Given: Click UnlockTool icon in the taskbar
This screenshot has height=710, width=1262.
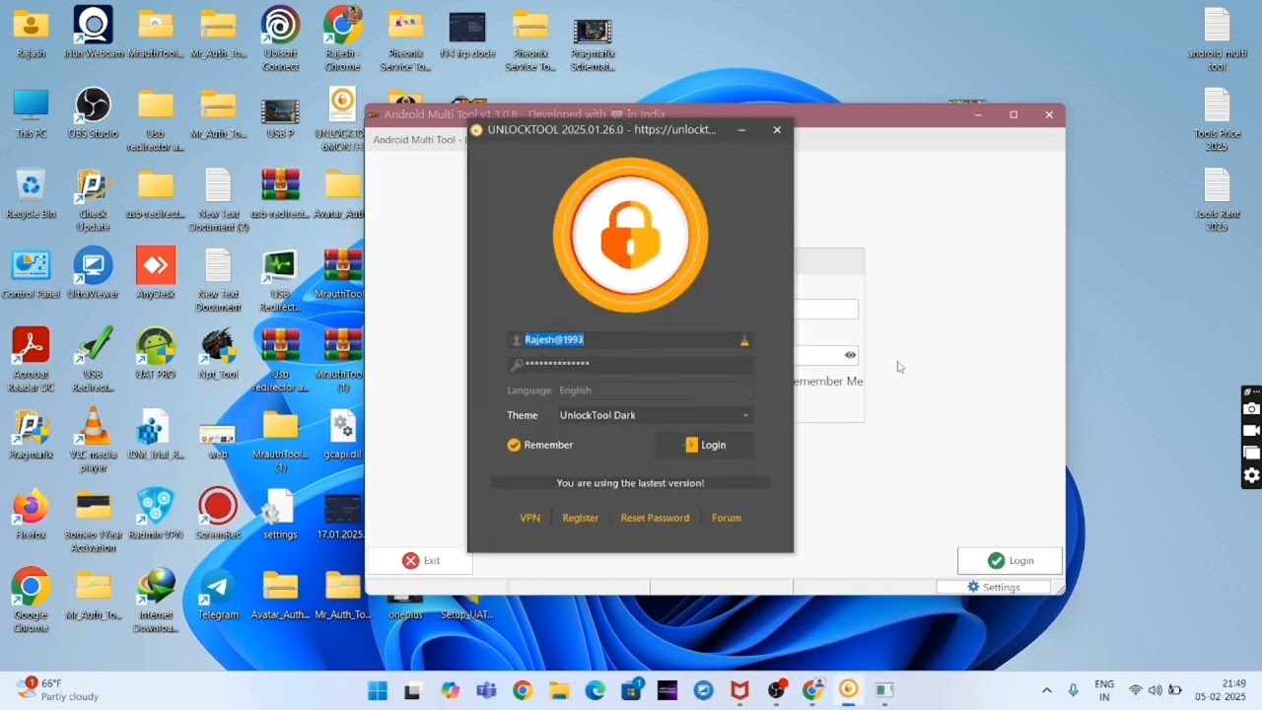Looking at the screenshot, I should click(849, 690).
